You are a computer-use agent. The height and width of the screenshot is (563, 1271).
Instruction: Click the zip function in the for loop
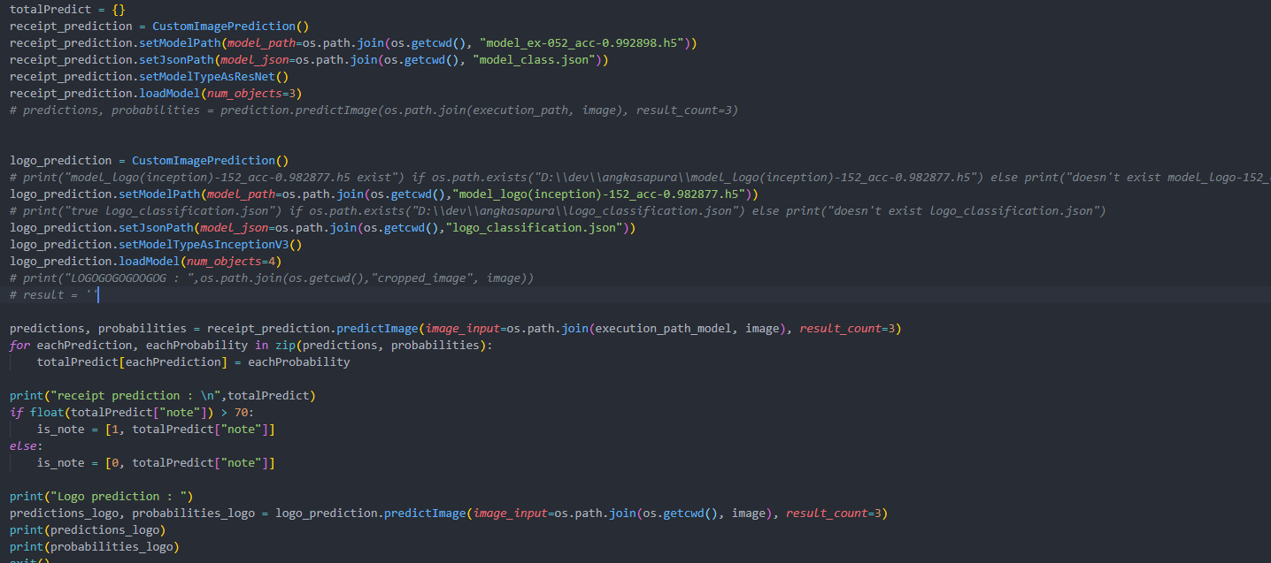(285, 345)
